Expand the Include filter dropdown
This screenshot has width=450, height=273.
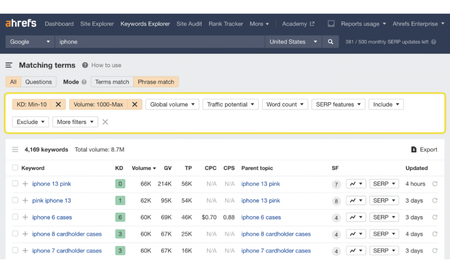pyautogui.click(x=386, y=104)
